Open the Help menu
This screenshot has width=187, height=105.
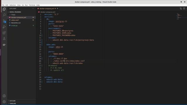pos(38,5)
